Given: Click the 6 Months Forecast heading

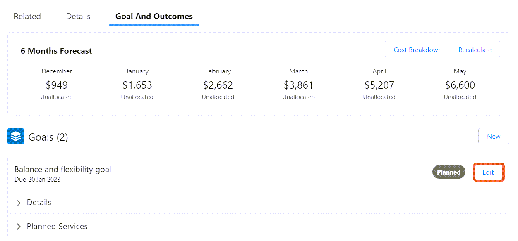Looking at the screenshot, I should click(56, 51).
